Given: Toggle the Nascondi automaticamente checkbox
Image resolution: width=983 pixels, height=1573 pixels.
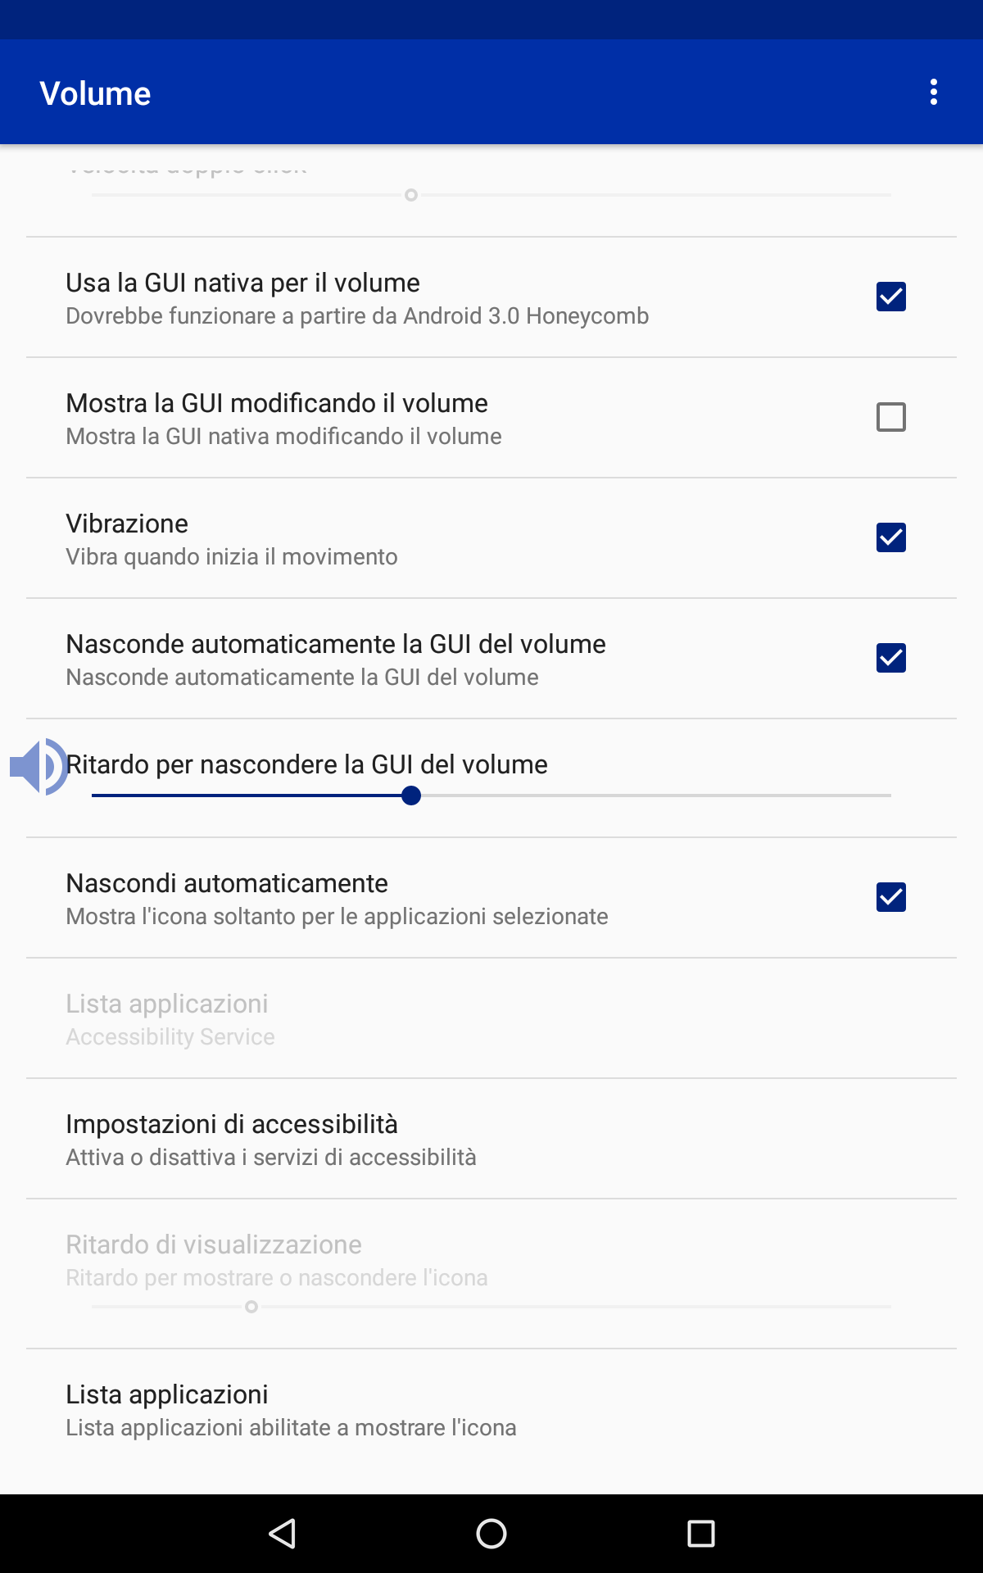Looking at the screenshot, I should pyautogui.click(x=891, y=897).
